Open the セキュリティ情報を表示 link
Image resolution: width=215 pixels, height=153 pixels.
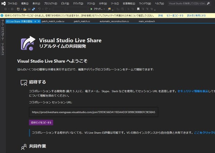pos(192,91)
